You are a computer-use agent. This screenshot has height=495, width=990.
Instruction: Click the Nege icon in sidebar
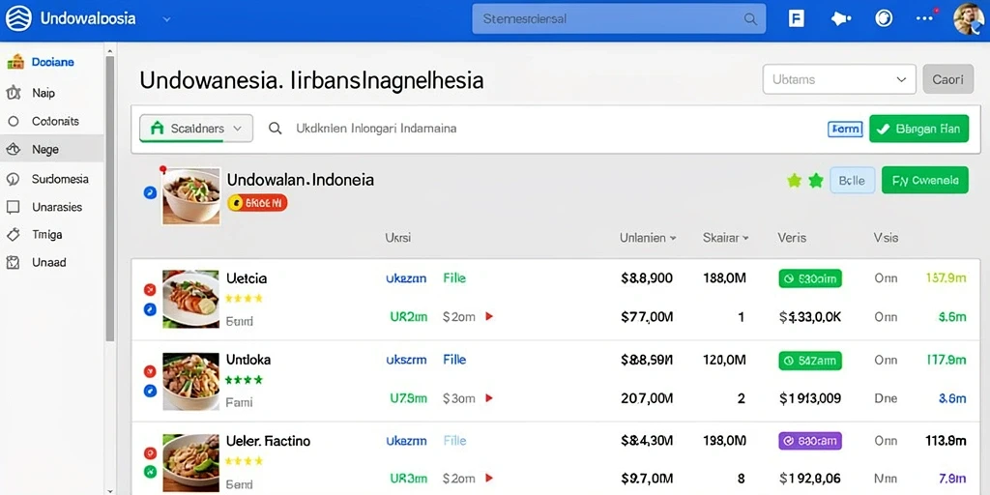(14, 150)
